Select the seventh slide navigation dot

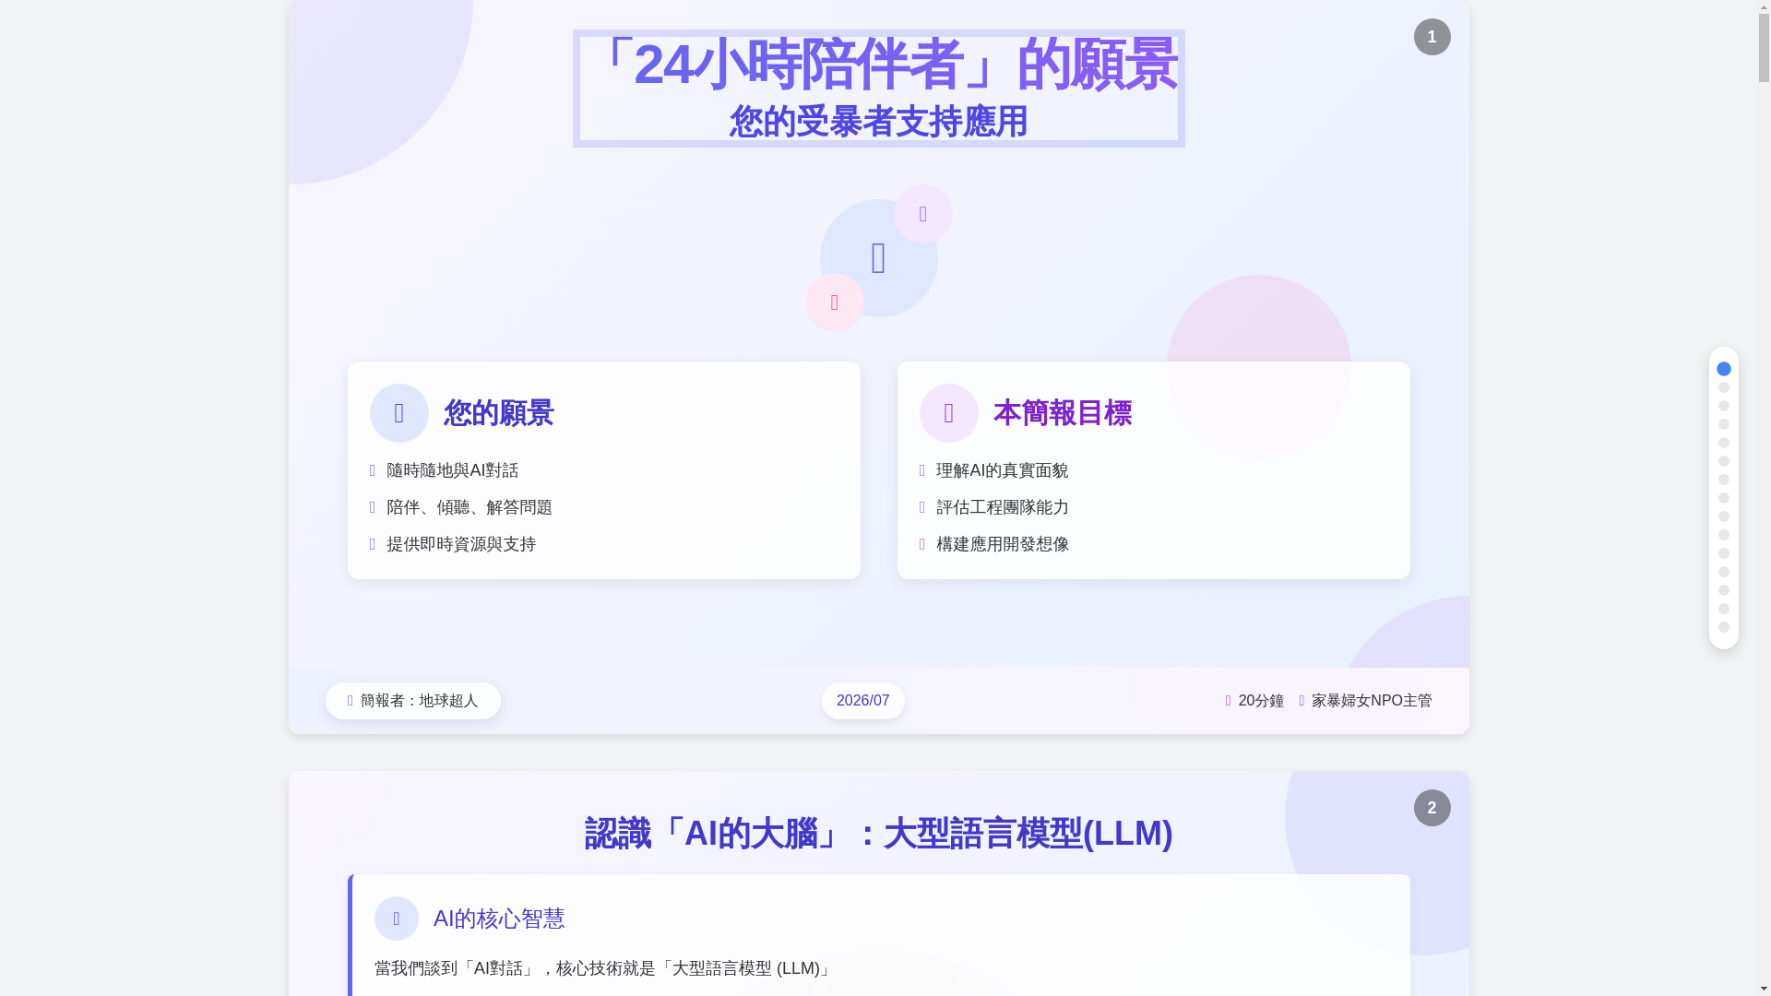(1723, 480)
